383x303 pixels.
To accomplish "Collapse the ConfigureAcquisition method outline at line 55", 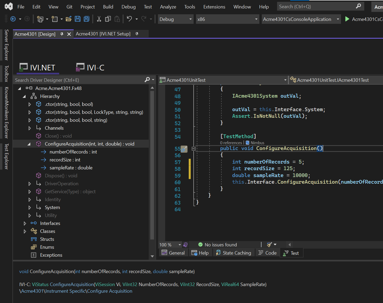I will coord(194,148).
